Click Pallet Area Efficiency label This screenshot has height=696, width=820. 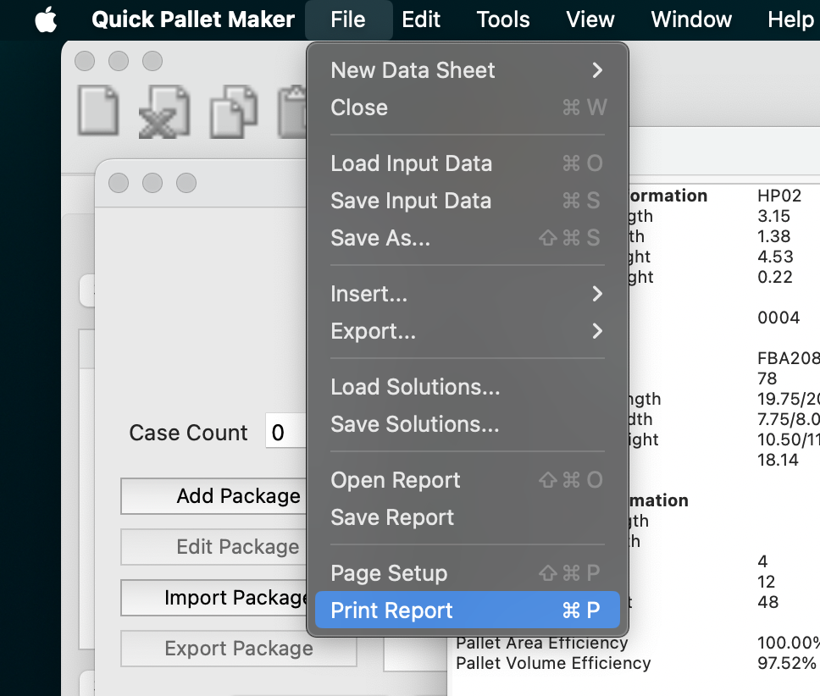click(542, 643)
